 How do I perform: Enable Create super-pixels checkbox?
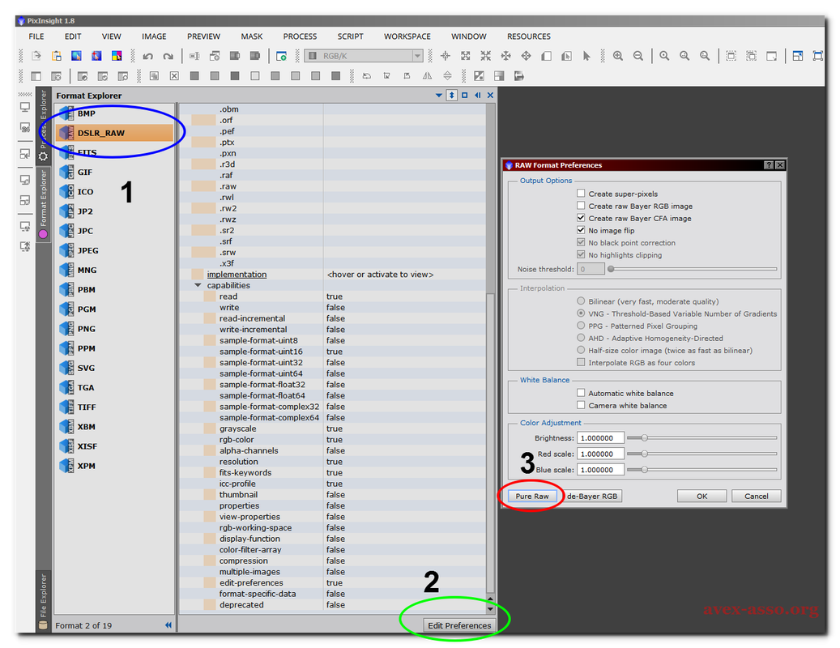pyautogui.click(x=581, y=194)
